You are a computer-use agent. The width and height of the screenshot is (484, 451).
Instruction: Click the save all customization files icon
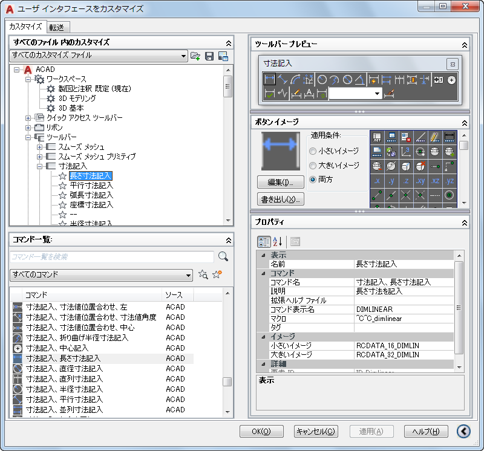209,56
